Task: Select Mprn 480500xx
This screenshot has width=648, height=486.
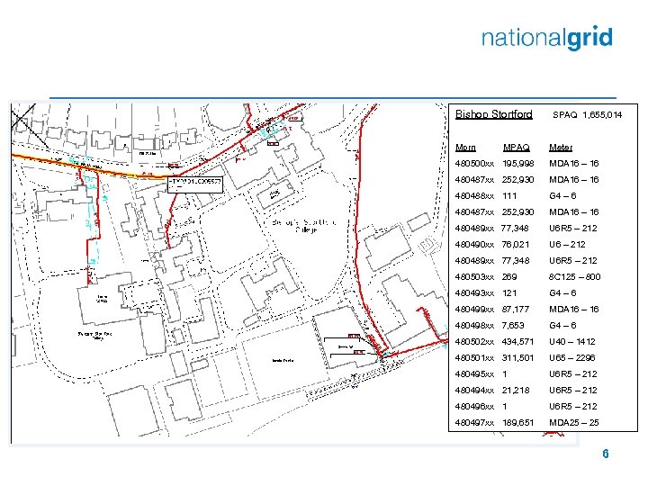Action: click(474, 164)
